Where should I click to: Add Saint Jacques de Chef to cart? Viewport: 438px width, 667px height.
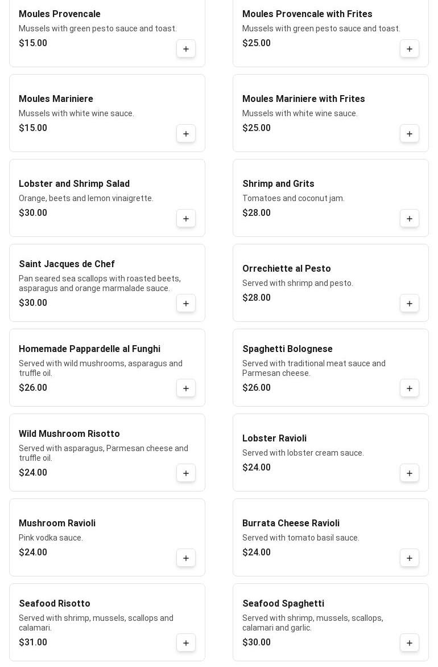[186, 304]
